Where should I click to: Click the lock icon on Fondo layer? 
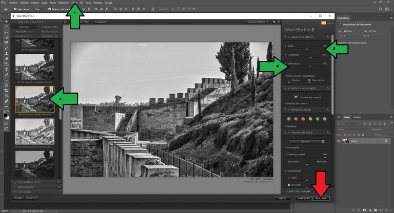(x=386, y=141)
